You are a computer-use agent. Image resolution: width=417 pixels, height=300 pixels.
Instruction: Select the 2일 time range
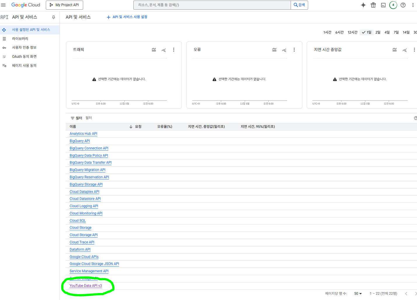[378, 32]
